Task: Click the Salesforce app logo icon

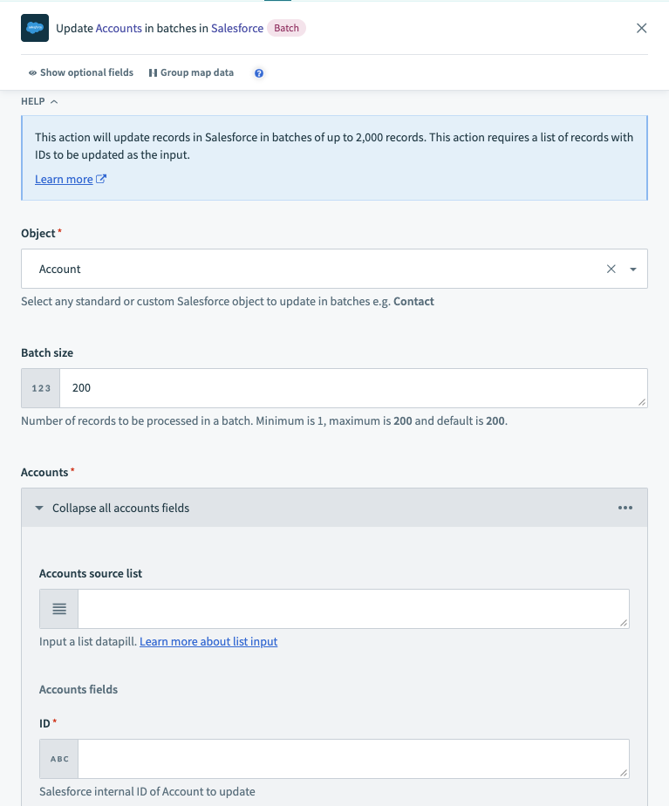Action: click(35, 28)
